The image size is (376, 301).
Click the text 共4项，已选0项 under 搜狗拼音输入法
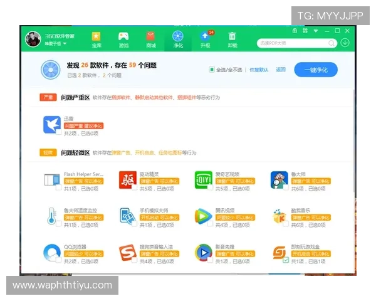pyautogui.click(x=157, y=261)
